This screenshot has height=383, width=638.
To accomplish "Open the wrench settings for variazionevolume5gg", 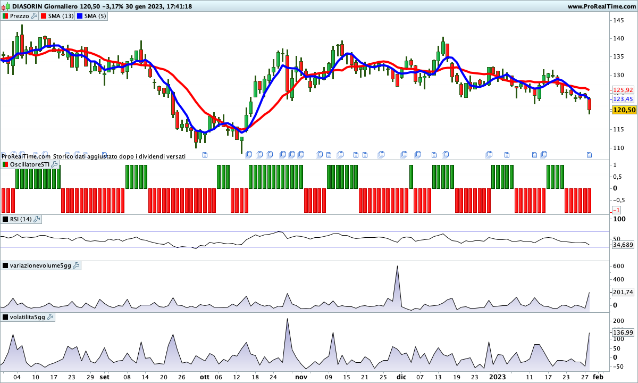I will [x=76, y=265].
